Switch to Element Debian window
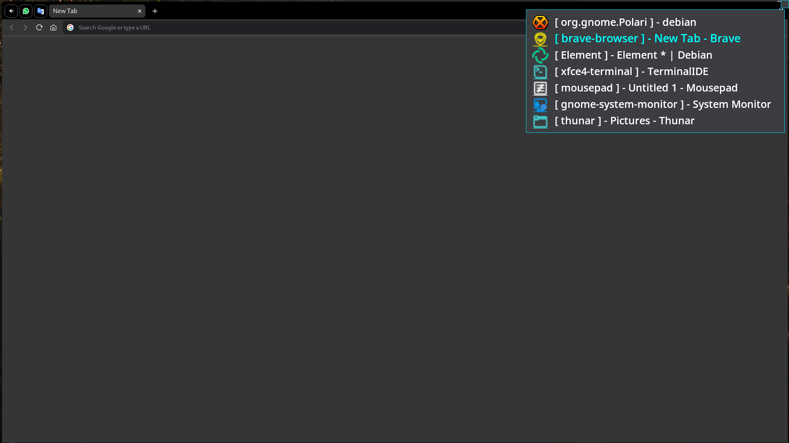Viewport: 789px width, 443px height. (633, 55)
